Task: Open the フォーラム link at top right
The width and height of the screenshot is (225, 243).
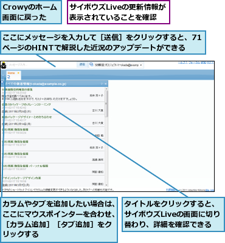Action: tap(194, 63)
